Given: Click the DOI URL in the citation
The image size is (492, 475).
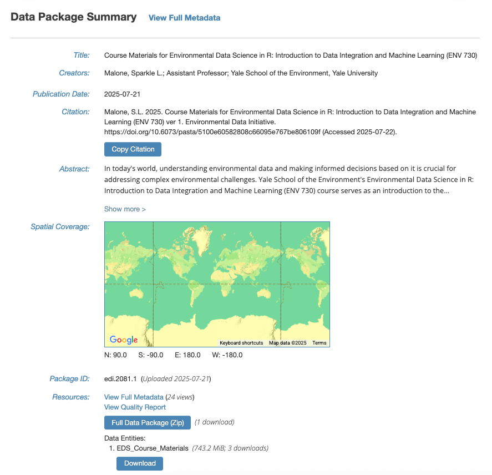Looking at the screenshot, I should point(212,132).
